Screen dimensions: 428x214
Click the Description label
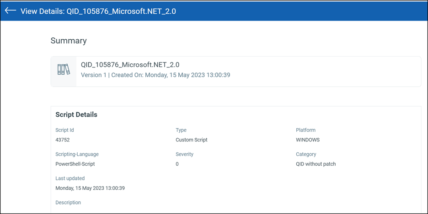click(68, 203)
